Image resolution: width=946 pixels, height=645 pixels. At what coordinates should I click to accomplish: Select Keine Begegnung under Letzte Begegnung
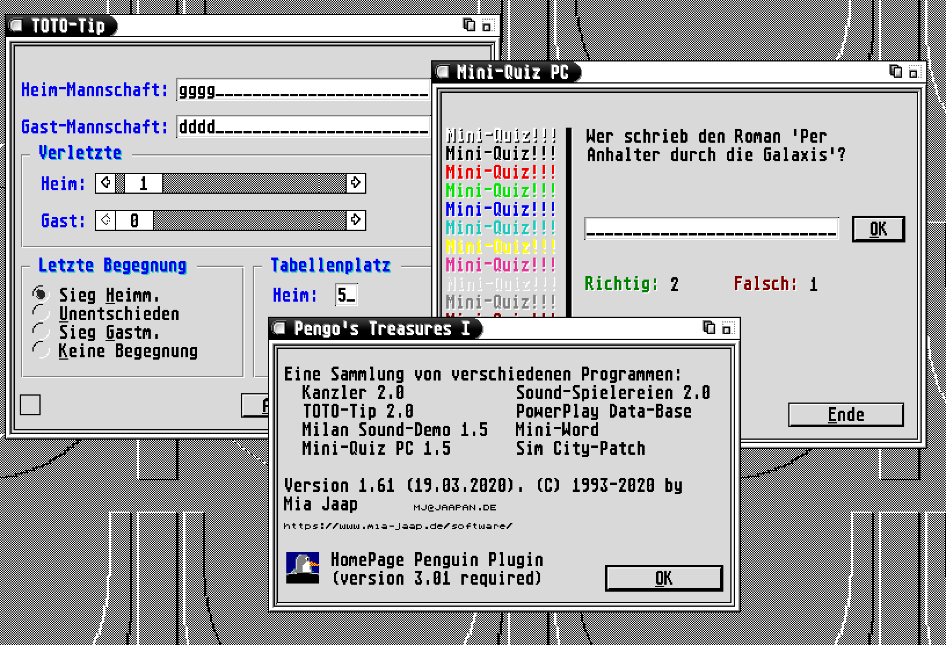click(41, 351)
